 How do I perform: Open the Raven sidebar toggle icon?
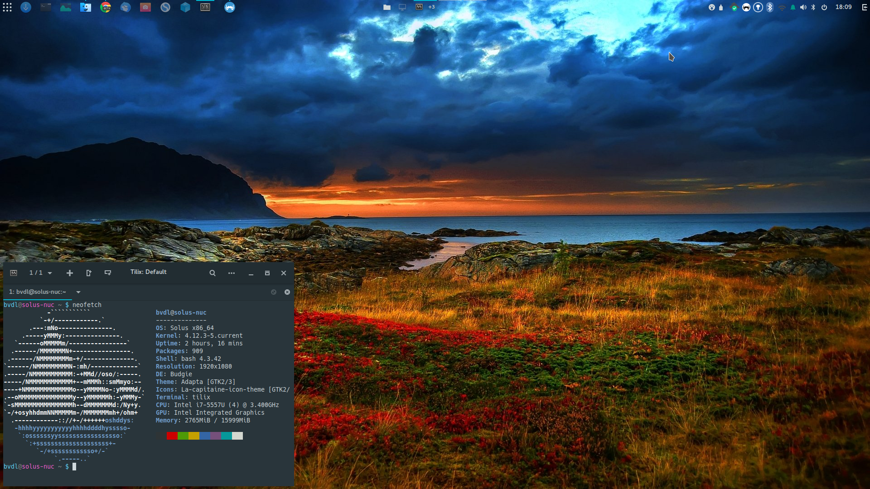[x=865, y=7]
